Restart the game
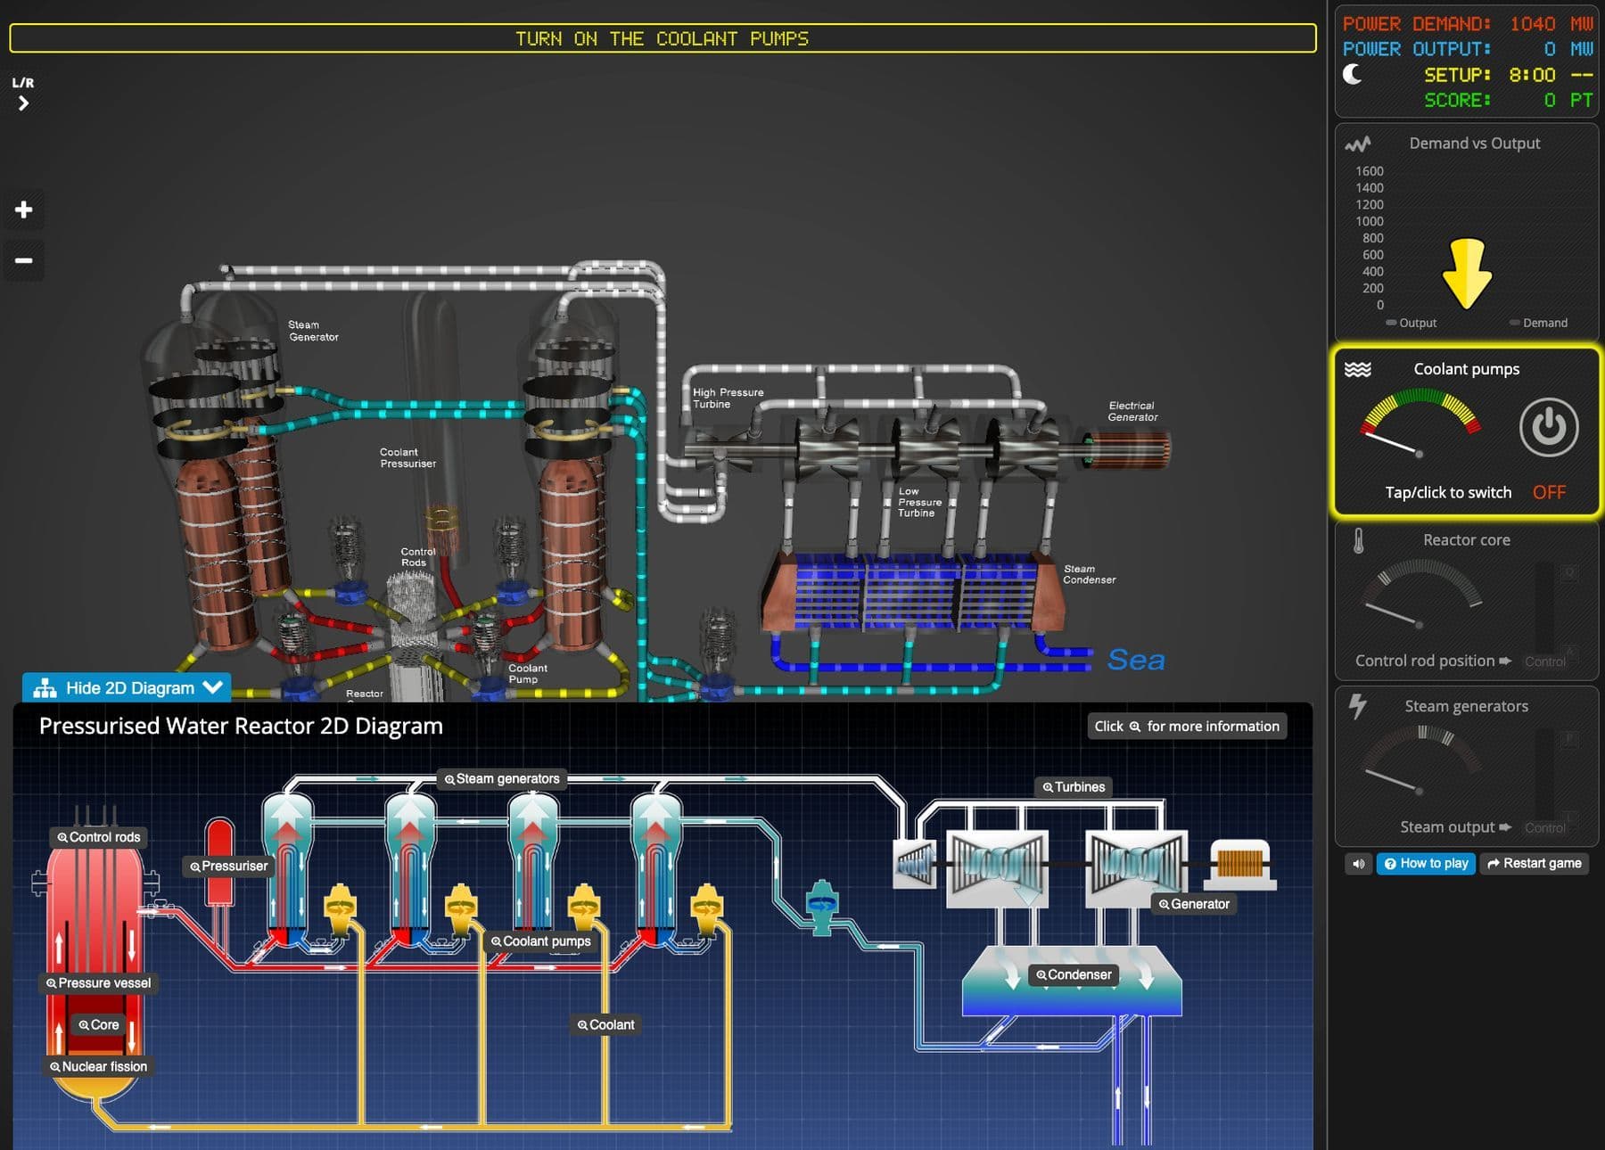The height and width of the screenshot is (1150, 1605). 1534,863
